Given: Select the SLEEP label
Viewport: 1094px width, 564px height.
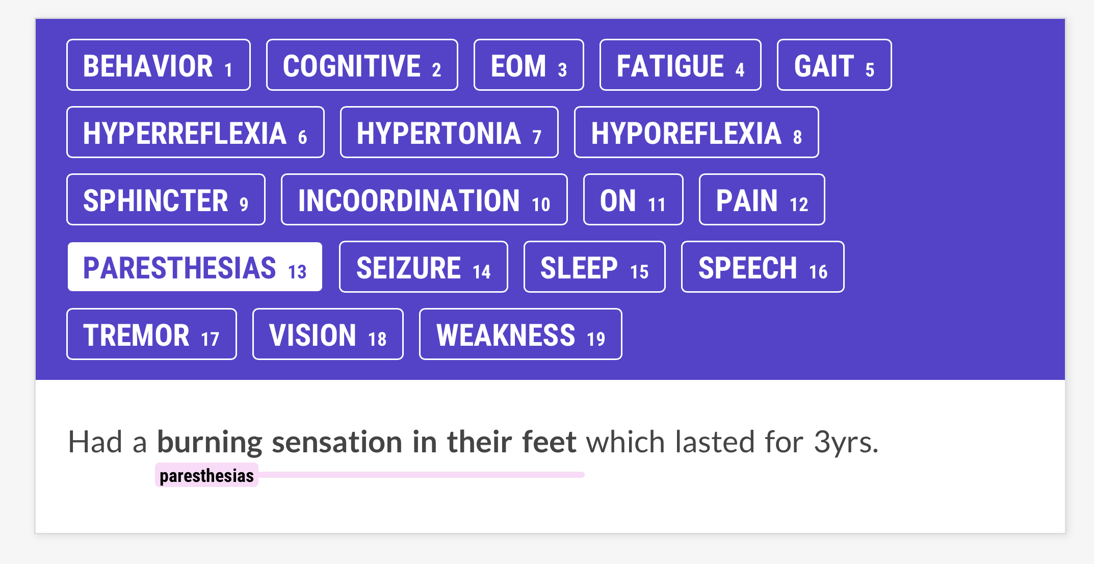Looking at the screenshot, I should tap(594, 267).
